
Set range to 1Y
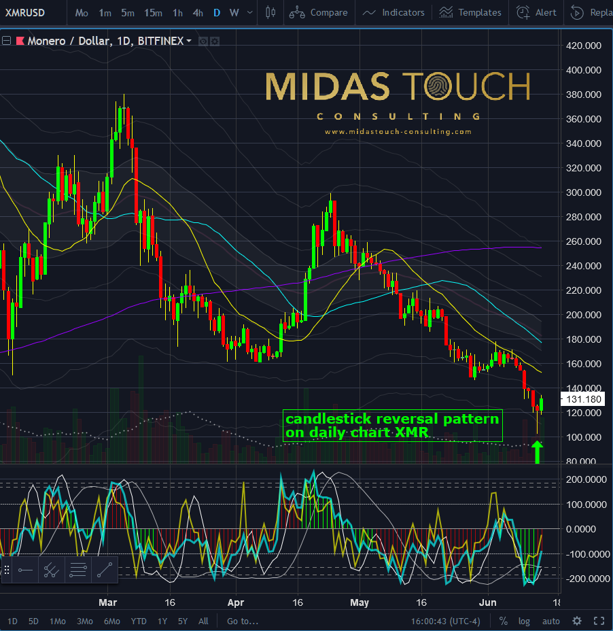click(x=162, y=621)
